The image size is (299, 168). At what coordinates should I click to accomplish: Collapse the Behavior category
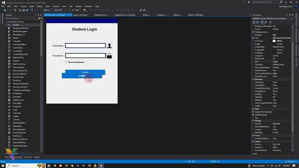point(253,79)
